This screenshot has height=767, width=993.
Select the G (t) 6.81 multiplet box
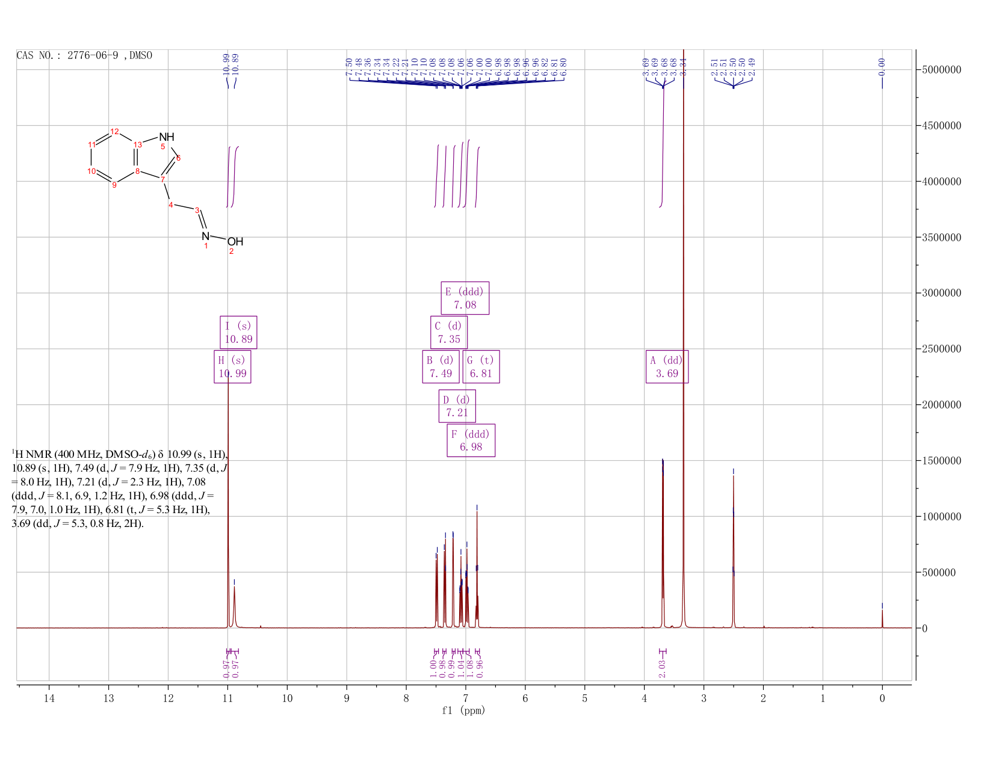[x=481, y=366]
